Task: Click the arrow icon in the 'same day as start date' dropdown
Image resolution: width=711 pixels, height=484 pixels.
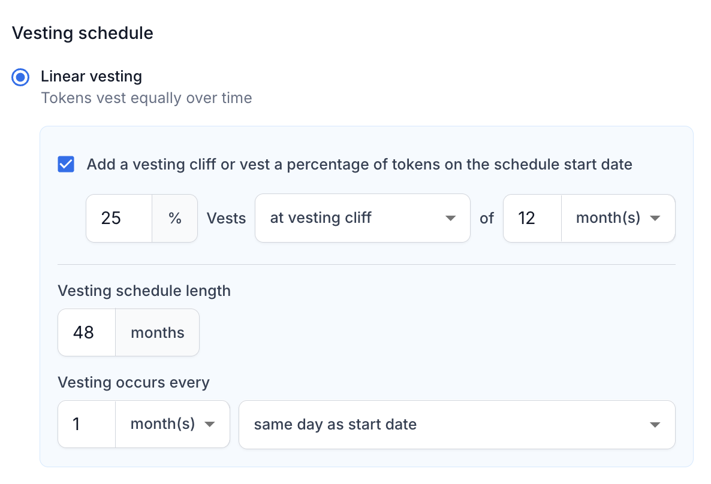Action: (x=655, y=425)
